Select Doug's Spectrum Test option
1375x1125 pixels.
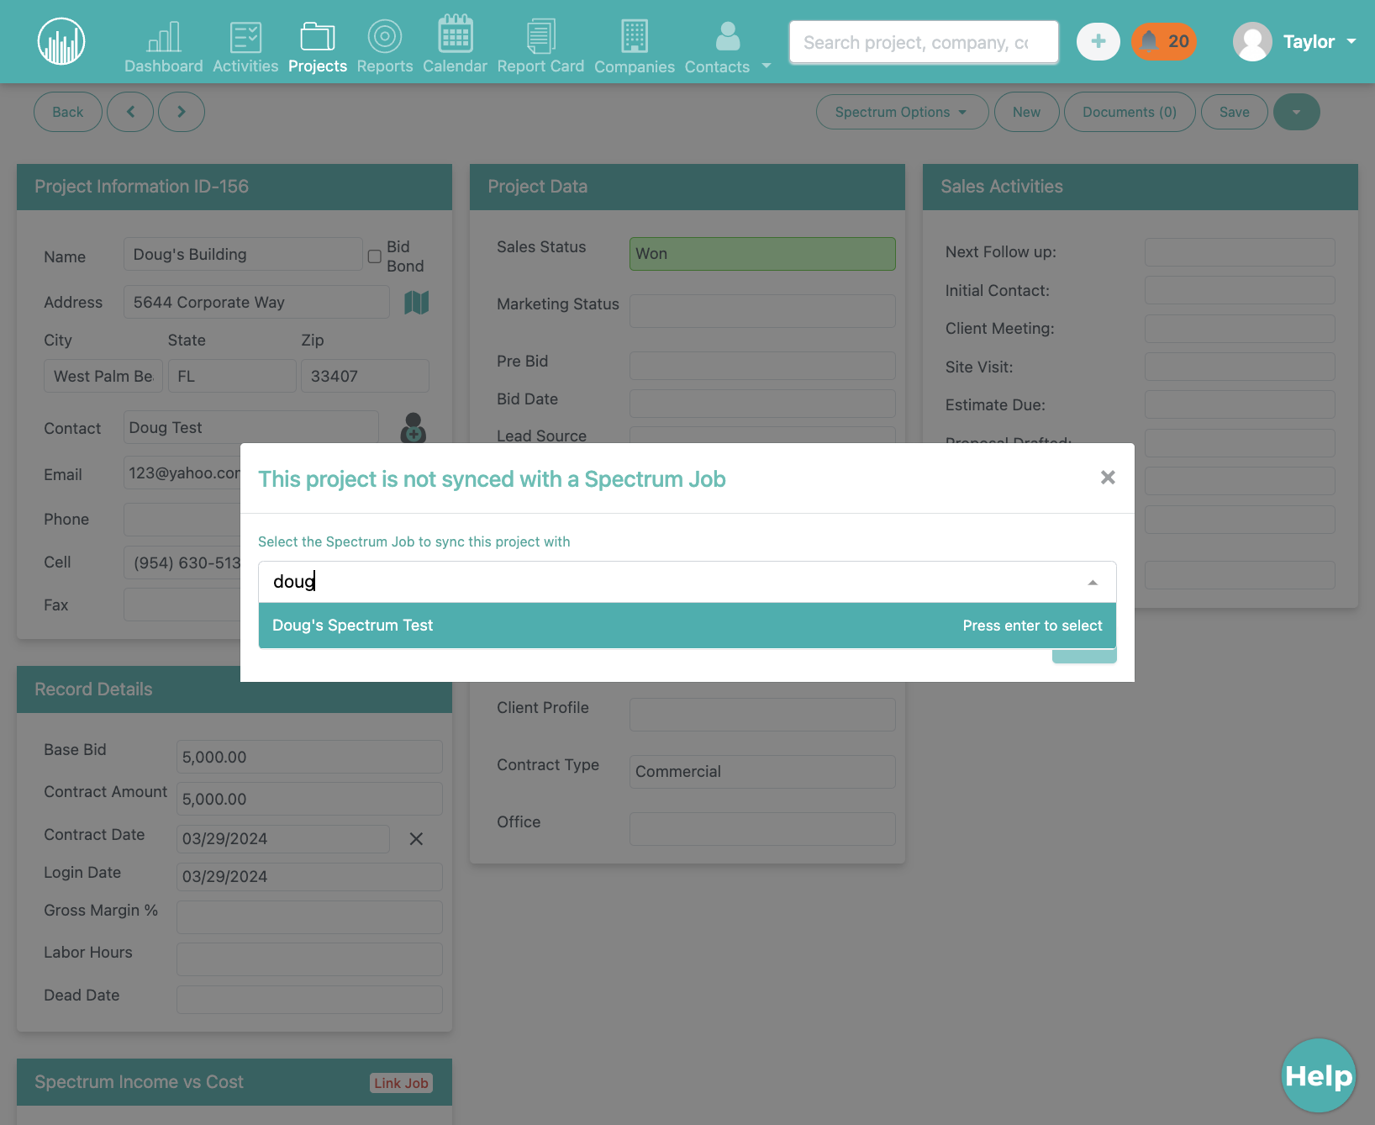687,626
